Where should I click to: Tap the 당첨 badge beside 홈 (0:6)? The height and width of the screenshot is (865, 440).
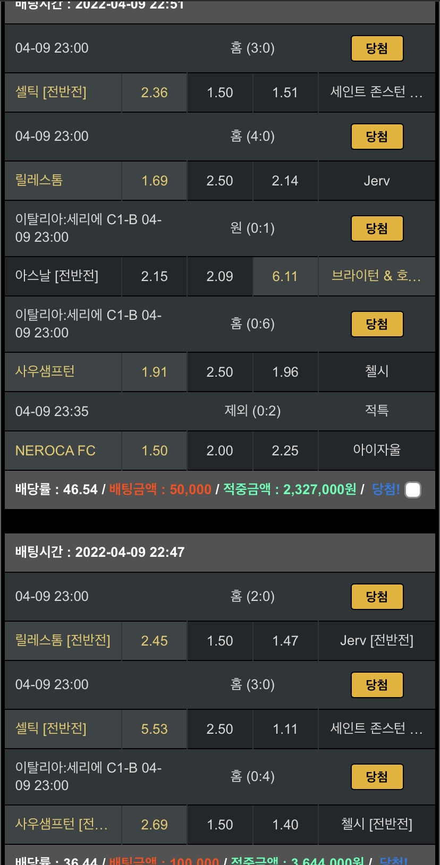(377, 324)
